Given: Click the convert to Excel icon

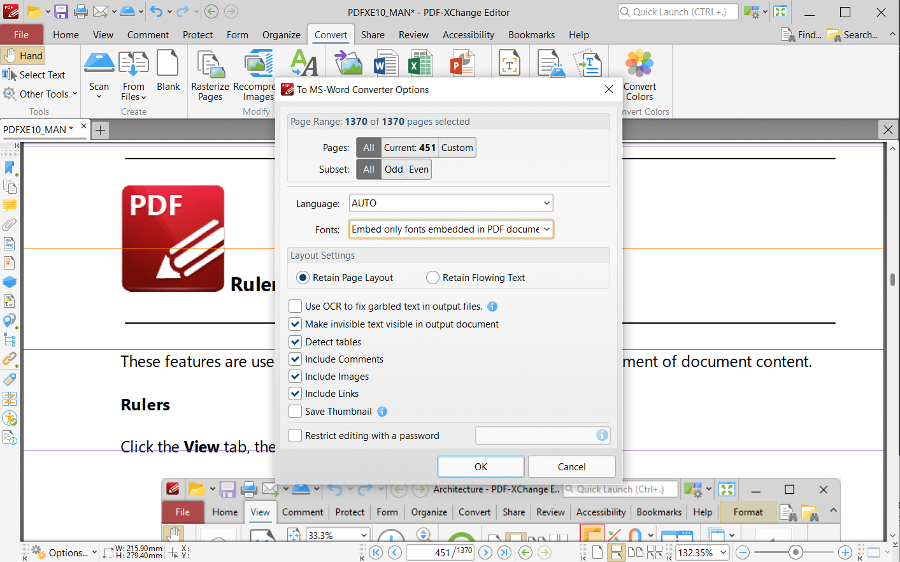Looking at the screenshot, I should pos(420,64).
